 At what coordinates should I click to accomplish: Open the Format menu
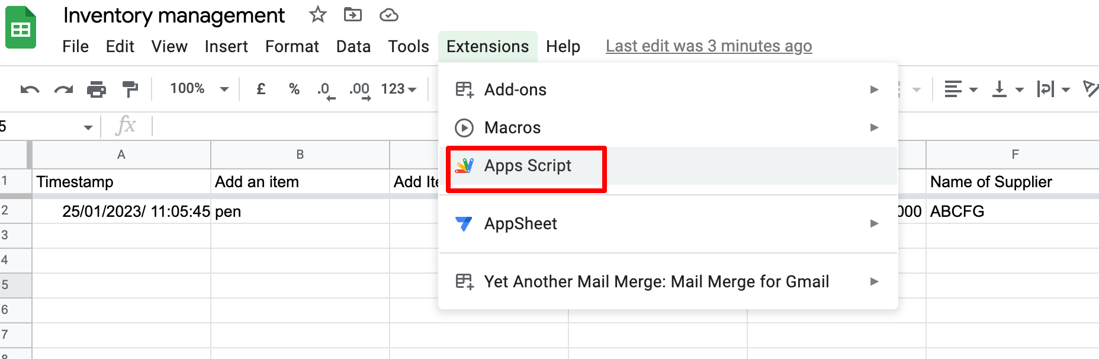coord(292,46)
